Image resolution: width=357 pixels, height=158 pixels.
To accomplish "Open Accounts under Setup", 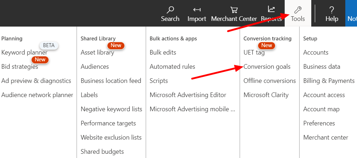I will [x=316, y=52].
